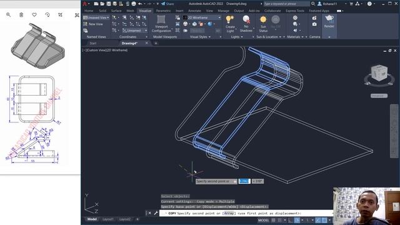This screenshot has width=400, height=225.
Task: Switch to the Layout1 tab
Action: coord(108,219)
